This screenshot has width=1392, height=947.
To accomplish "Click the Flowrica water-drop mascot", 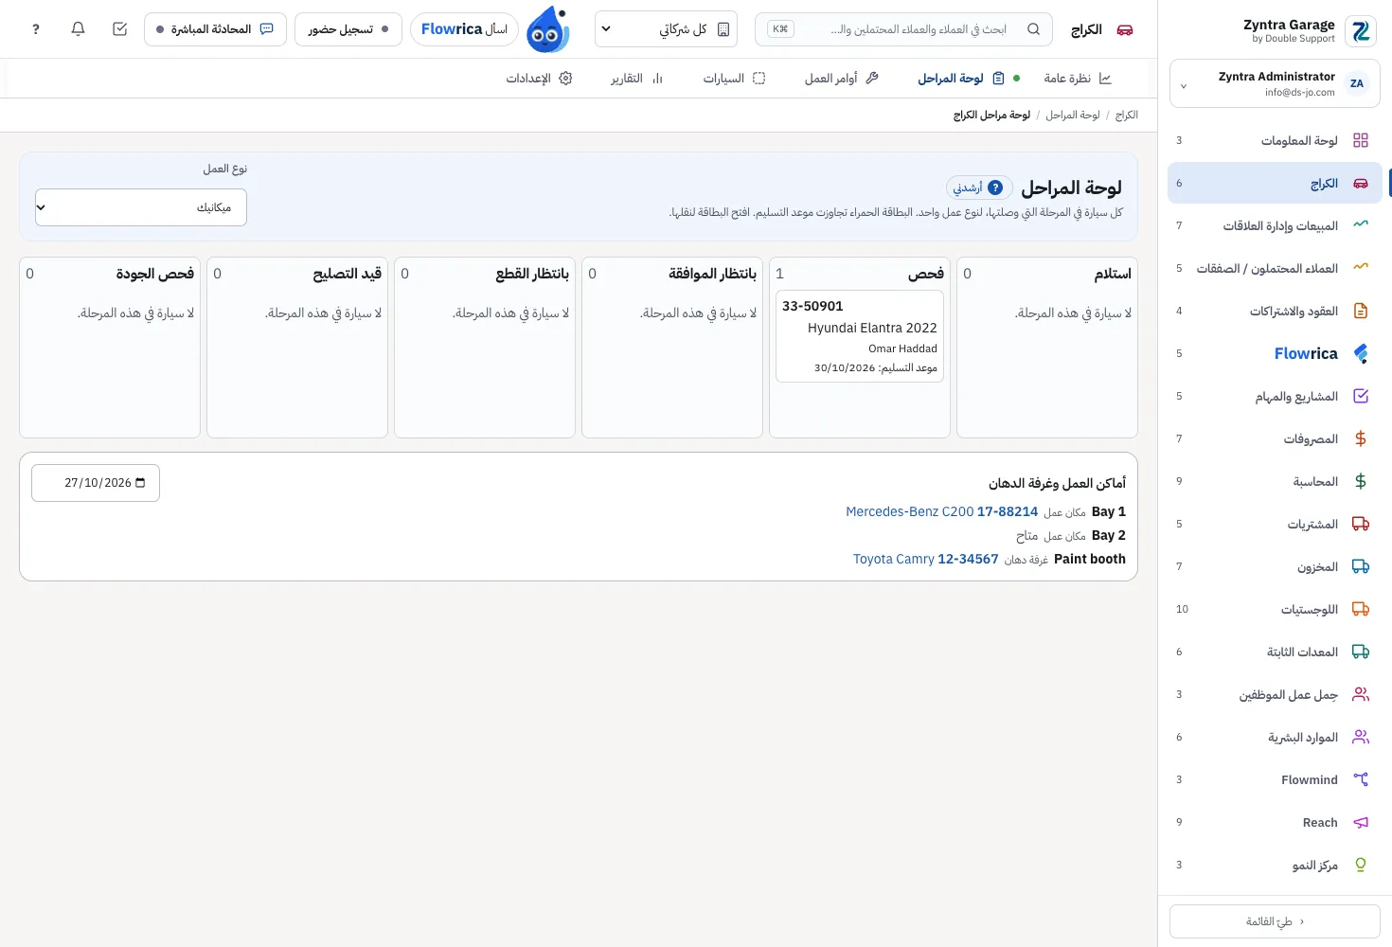I will pos(548,29).
